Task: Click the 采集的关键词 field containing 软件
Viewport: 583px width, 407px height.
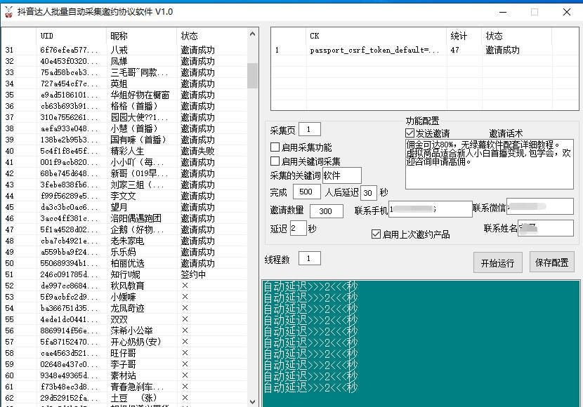Action: pyautogui.click(x=341, y=175)
